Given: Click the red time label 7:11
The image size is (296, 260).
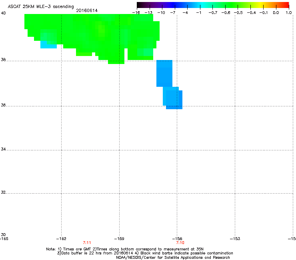Looking at the screenshot, I should pyautogui.click(x=87, y=243).
